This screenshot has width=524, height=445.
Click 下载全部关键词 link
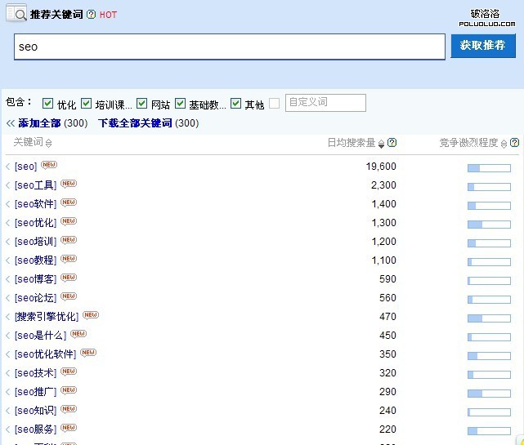(135, 123)
